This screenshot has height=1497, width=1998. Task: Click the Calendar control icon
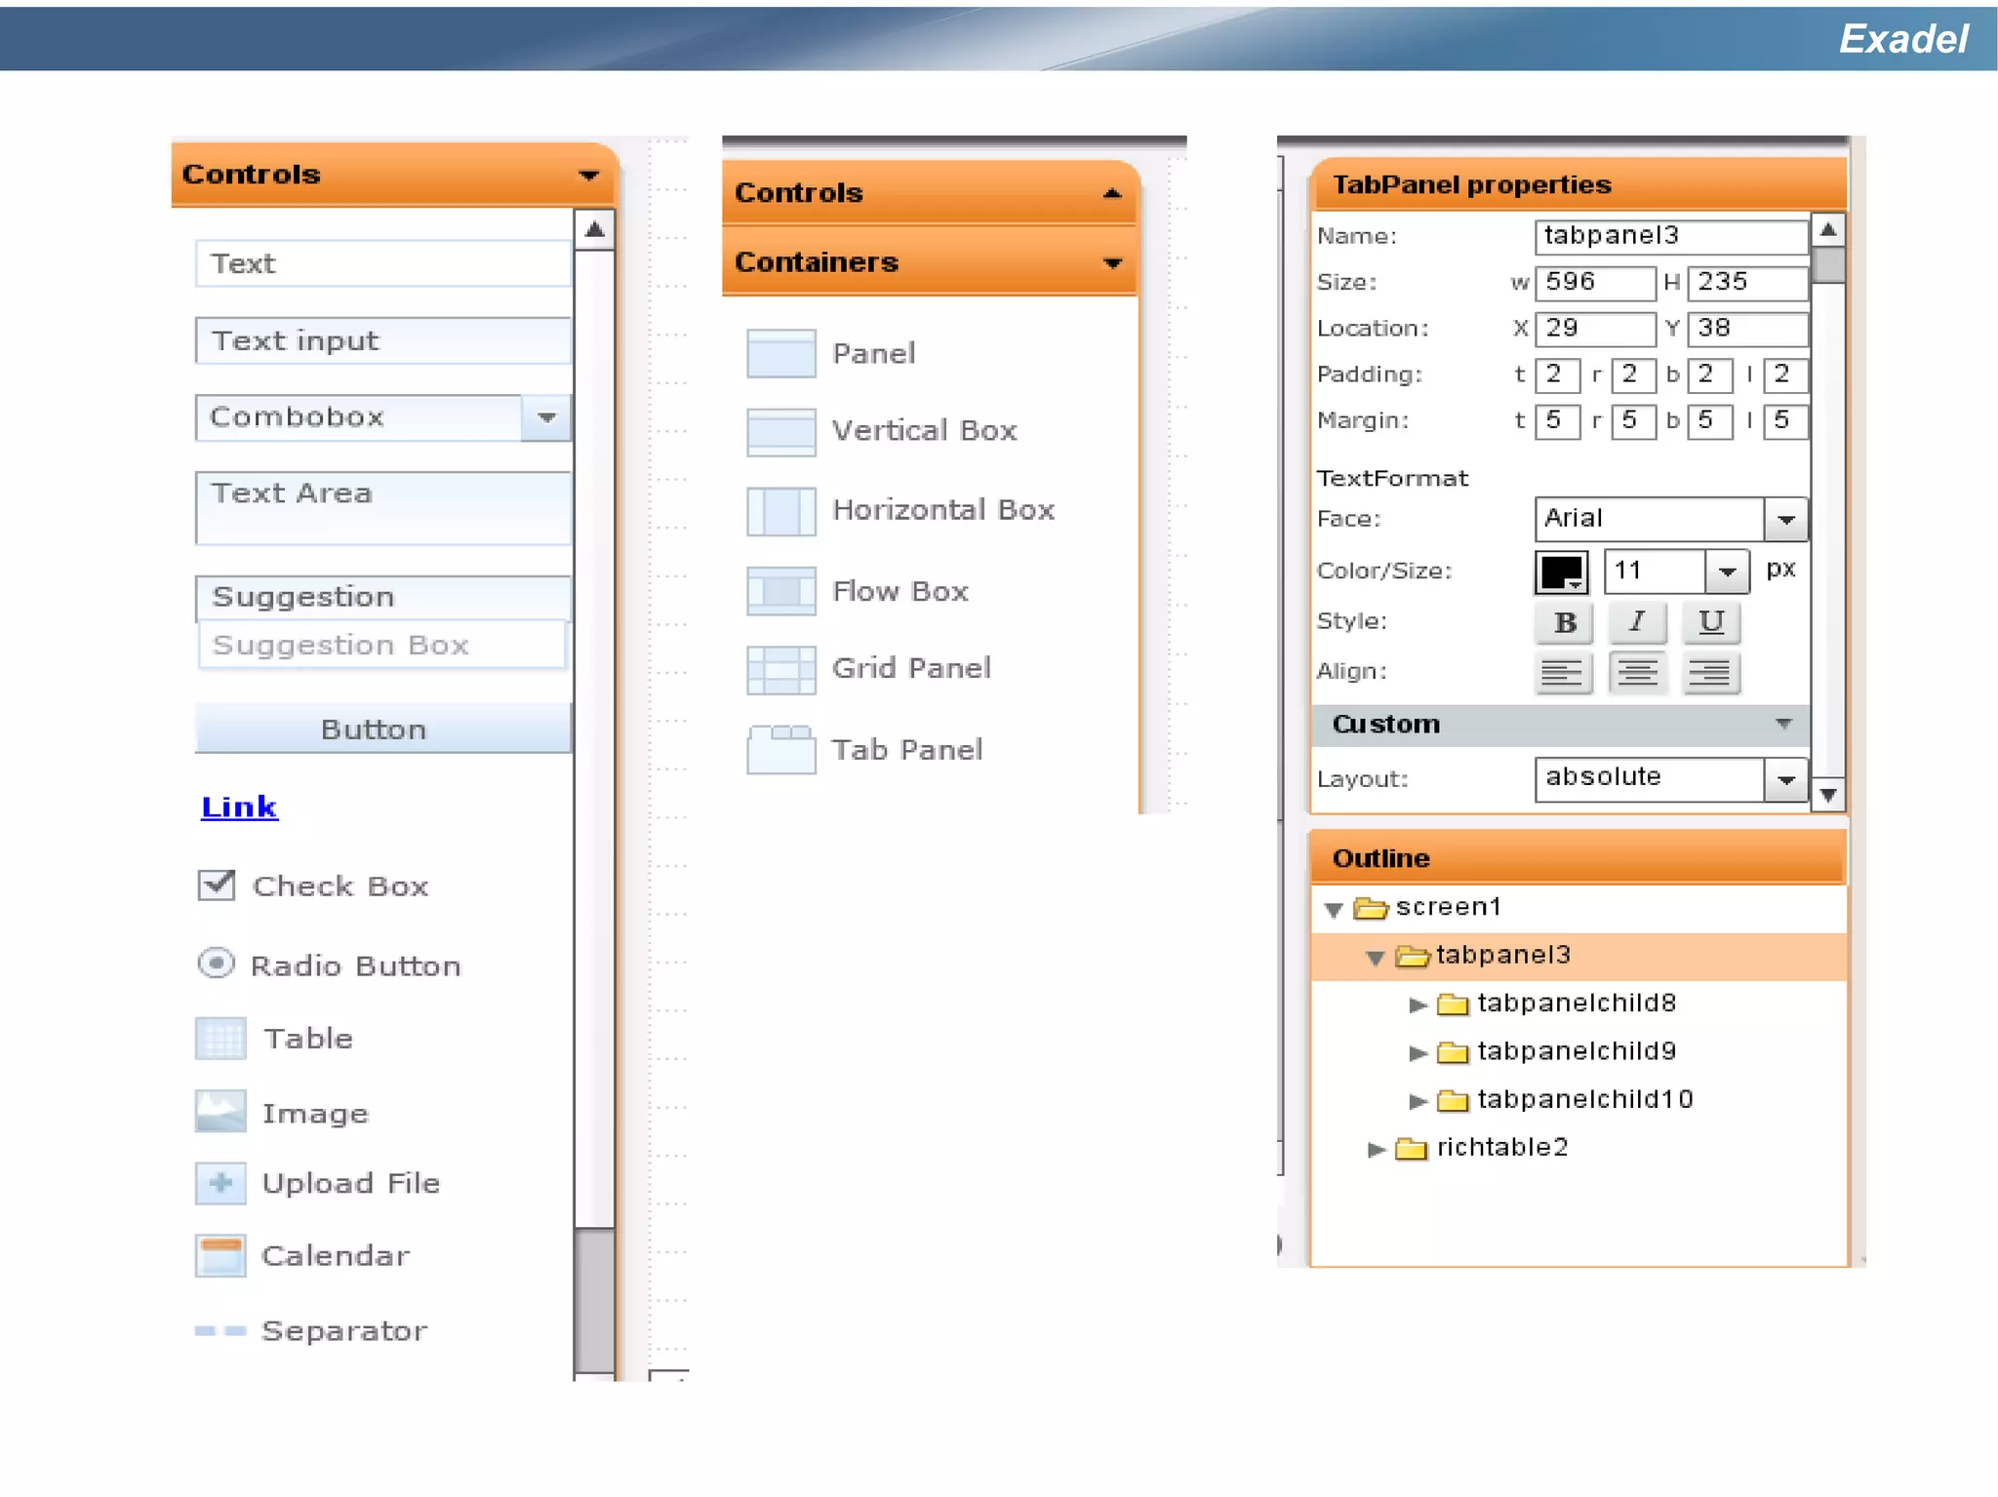(220, 1255)
